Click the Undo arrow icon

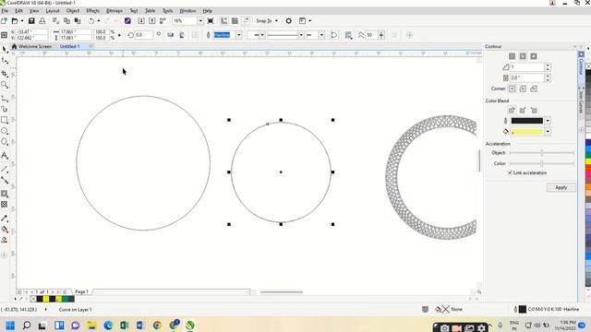[90, 20]
